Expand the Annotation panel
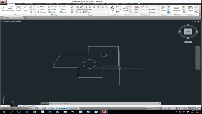This screenshot has width=202, height=114. 115,15
